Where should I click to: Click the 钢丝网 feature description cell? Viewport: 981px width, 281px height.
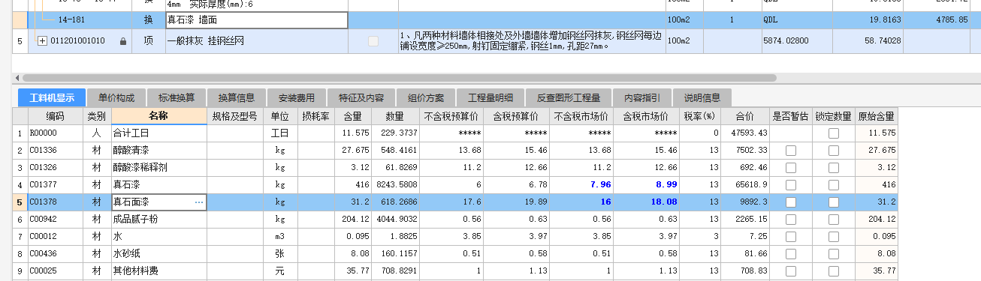point(531,41)
